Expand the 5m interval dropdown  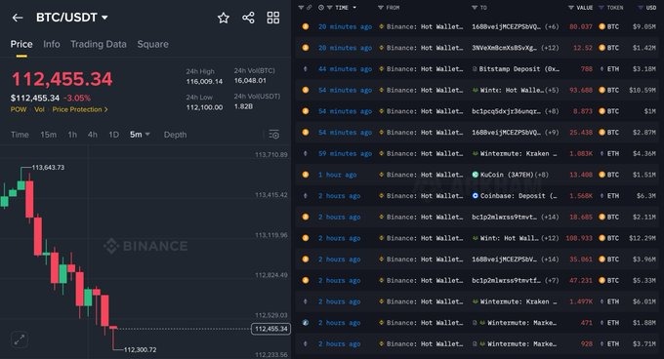point(140,135)
